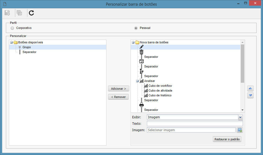Click the Texto input field

(195, 123)
